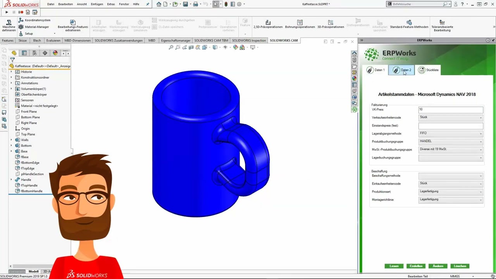The height and width of the screenshot is (279, 496).
Task: Toggle the pin next to the Hilfe menu
Action: (147, 4)
